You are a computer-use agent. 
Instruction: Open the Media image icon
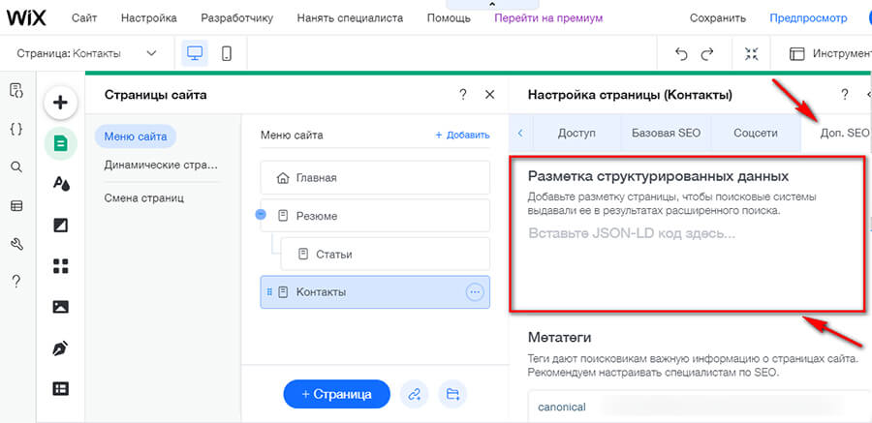[60, 307]
